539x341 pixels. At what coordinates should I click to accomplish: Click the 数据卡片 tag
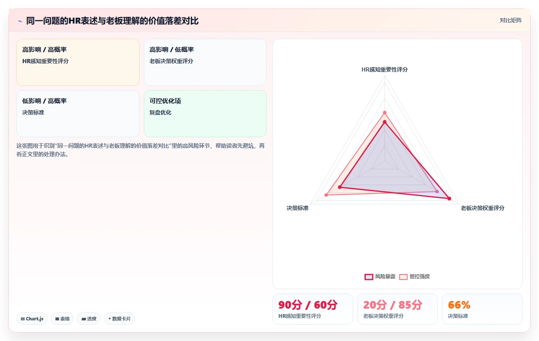tap(119, 319)
